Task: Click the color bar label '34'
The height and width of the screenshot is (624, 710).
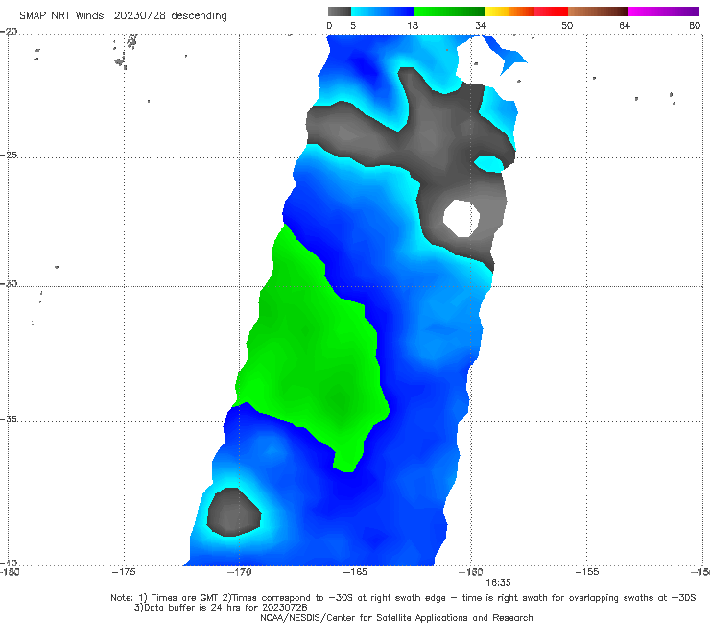Action: [481, 25]
